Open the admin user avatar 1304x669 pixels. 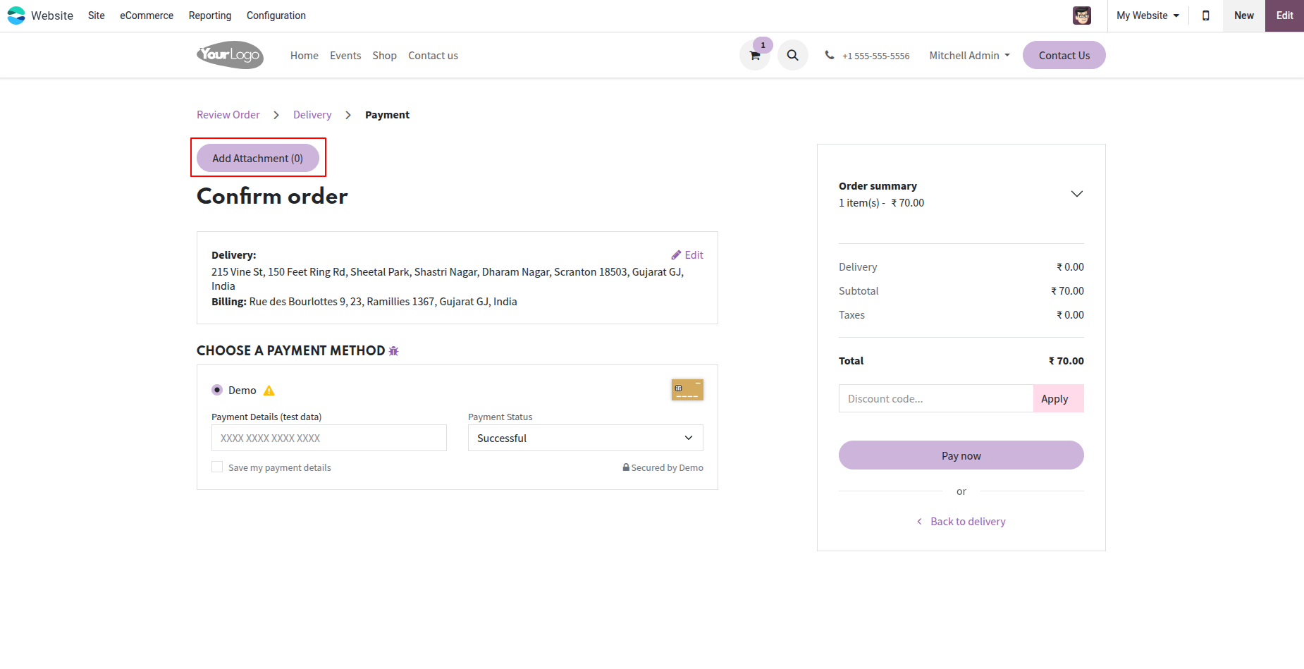1082,16
